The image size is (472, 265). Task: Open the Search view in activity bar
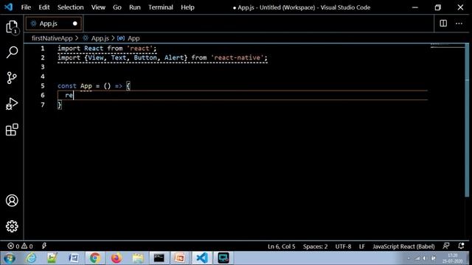(x=12, y=52)
